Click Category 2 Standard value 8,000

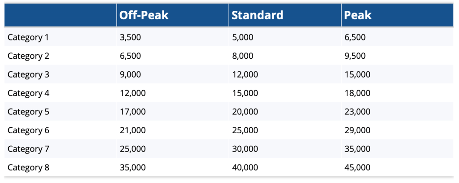pyautogui.click(x=243, y=56)
